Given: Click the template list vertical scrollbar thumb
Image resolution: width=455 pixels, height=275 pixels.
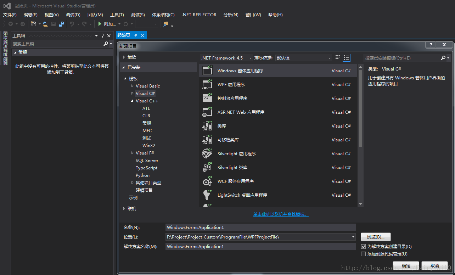Looking at the screenshot, I should 361,108.
